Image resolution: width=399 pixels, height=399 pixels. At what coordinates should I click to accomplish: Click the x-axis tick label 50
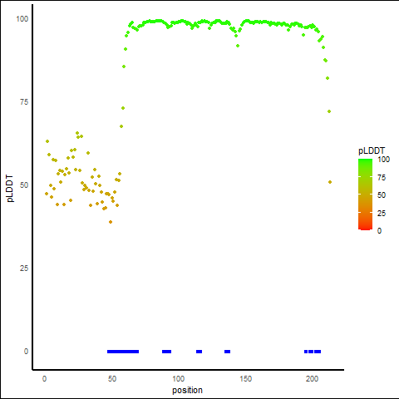point(112,379)
